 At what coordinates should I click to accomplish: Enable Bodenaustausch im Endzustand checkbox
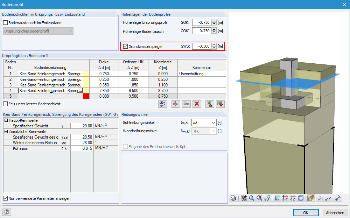click(5, 23)
